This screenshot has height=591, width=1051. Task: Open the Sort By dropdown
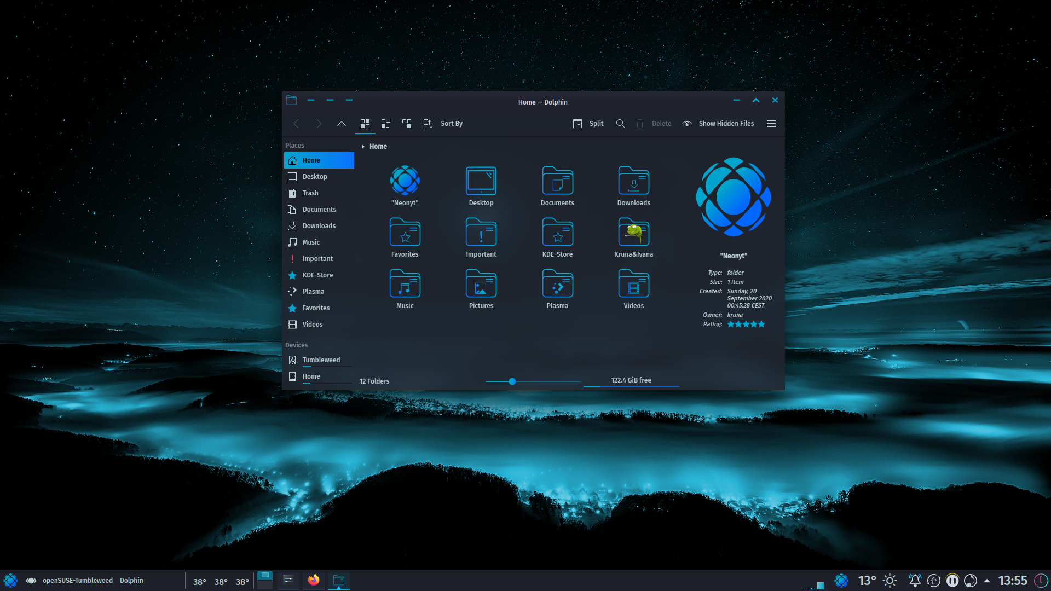(443, 124)
